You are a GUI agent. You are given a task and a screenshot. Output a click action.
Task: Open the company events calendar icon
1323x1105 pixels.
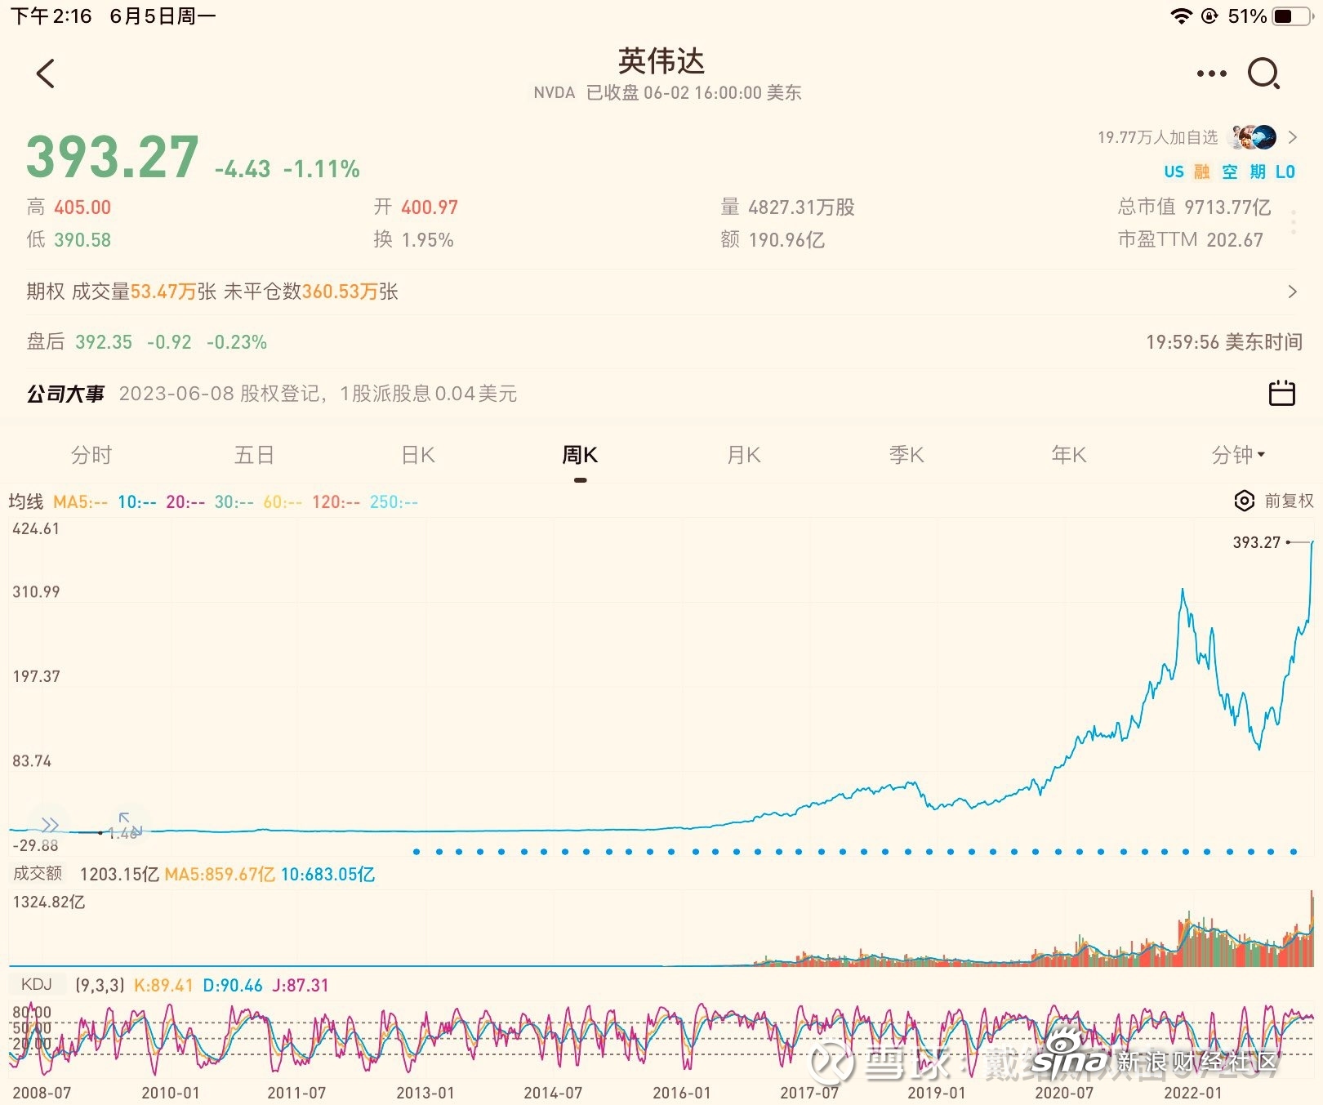[x=1281, y=393]
